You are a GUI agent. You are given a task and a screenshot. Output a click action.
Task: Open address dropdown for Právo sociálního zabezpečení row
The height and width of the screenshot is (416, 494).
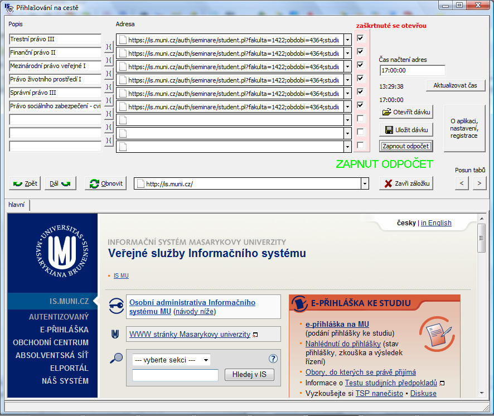point(347,107)
